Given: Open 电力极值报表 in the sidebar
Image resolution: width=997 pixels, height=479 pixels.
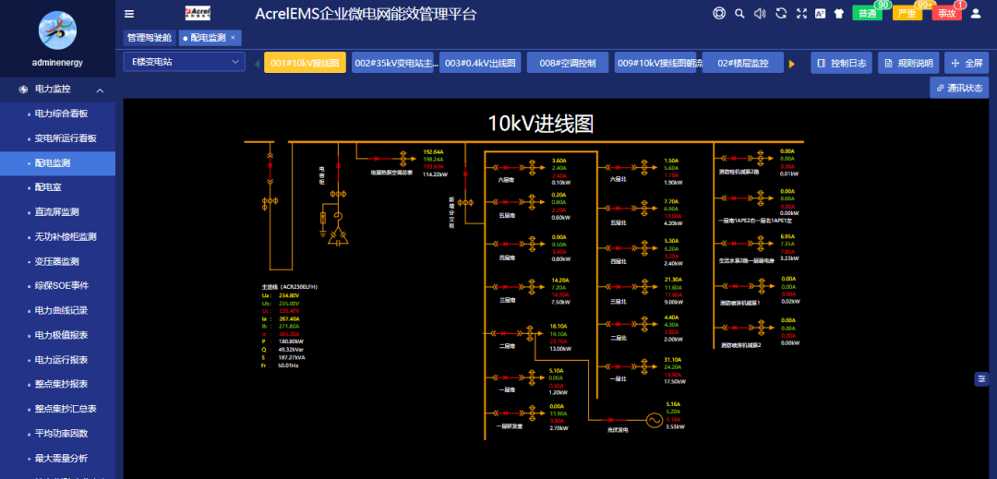Looking at the screenshot, I should click(x=58, y=335).
